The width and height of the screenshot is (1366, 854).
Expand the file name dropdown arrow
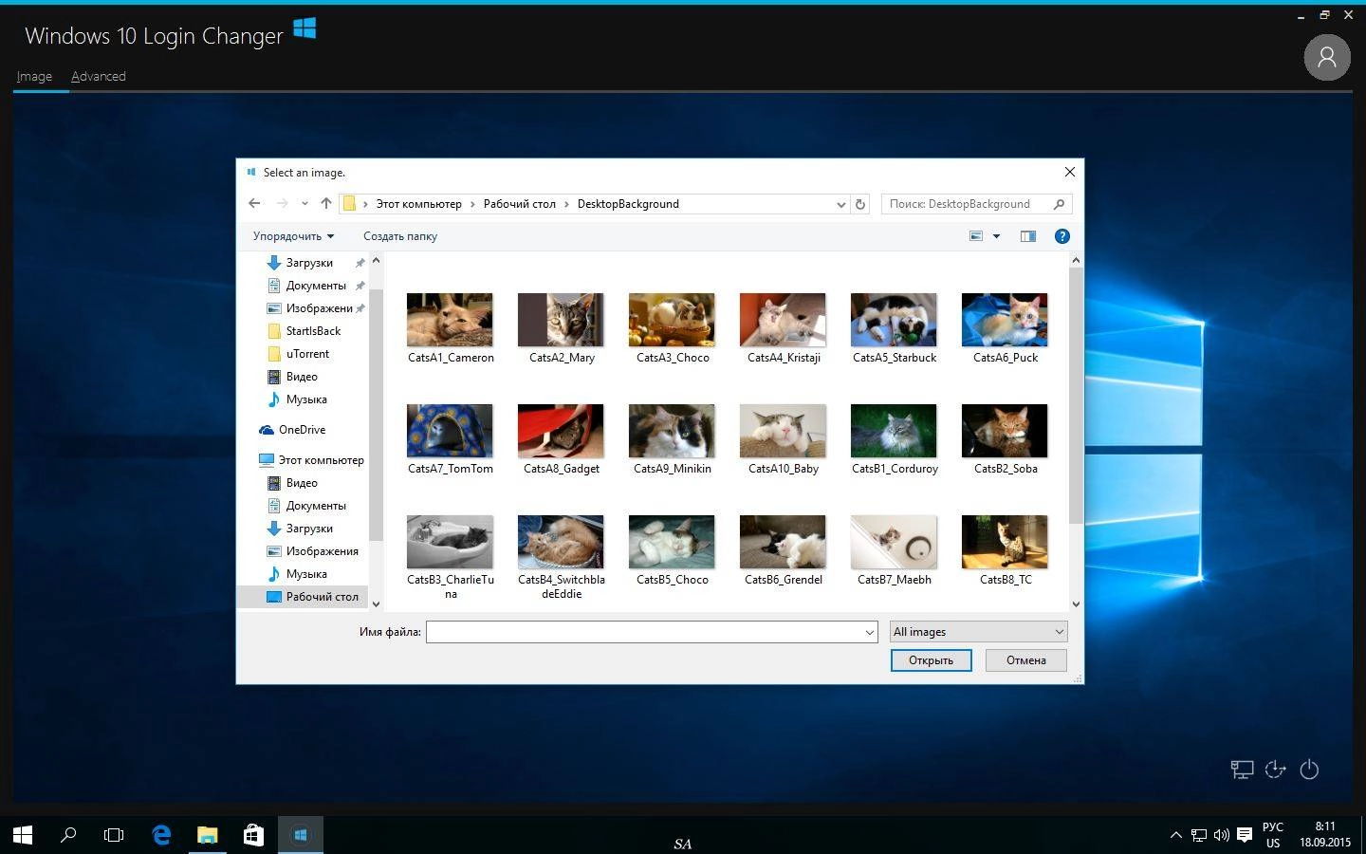(869, 632)
